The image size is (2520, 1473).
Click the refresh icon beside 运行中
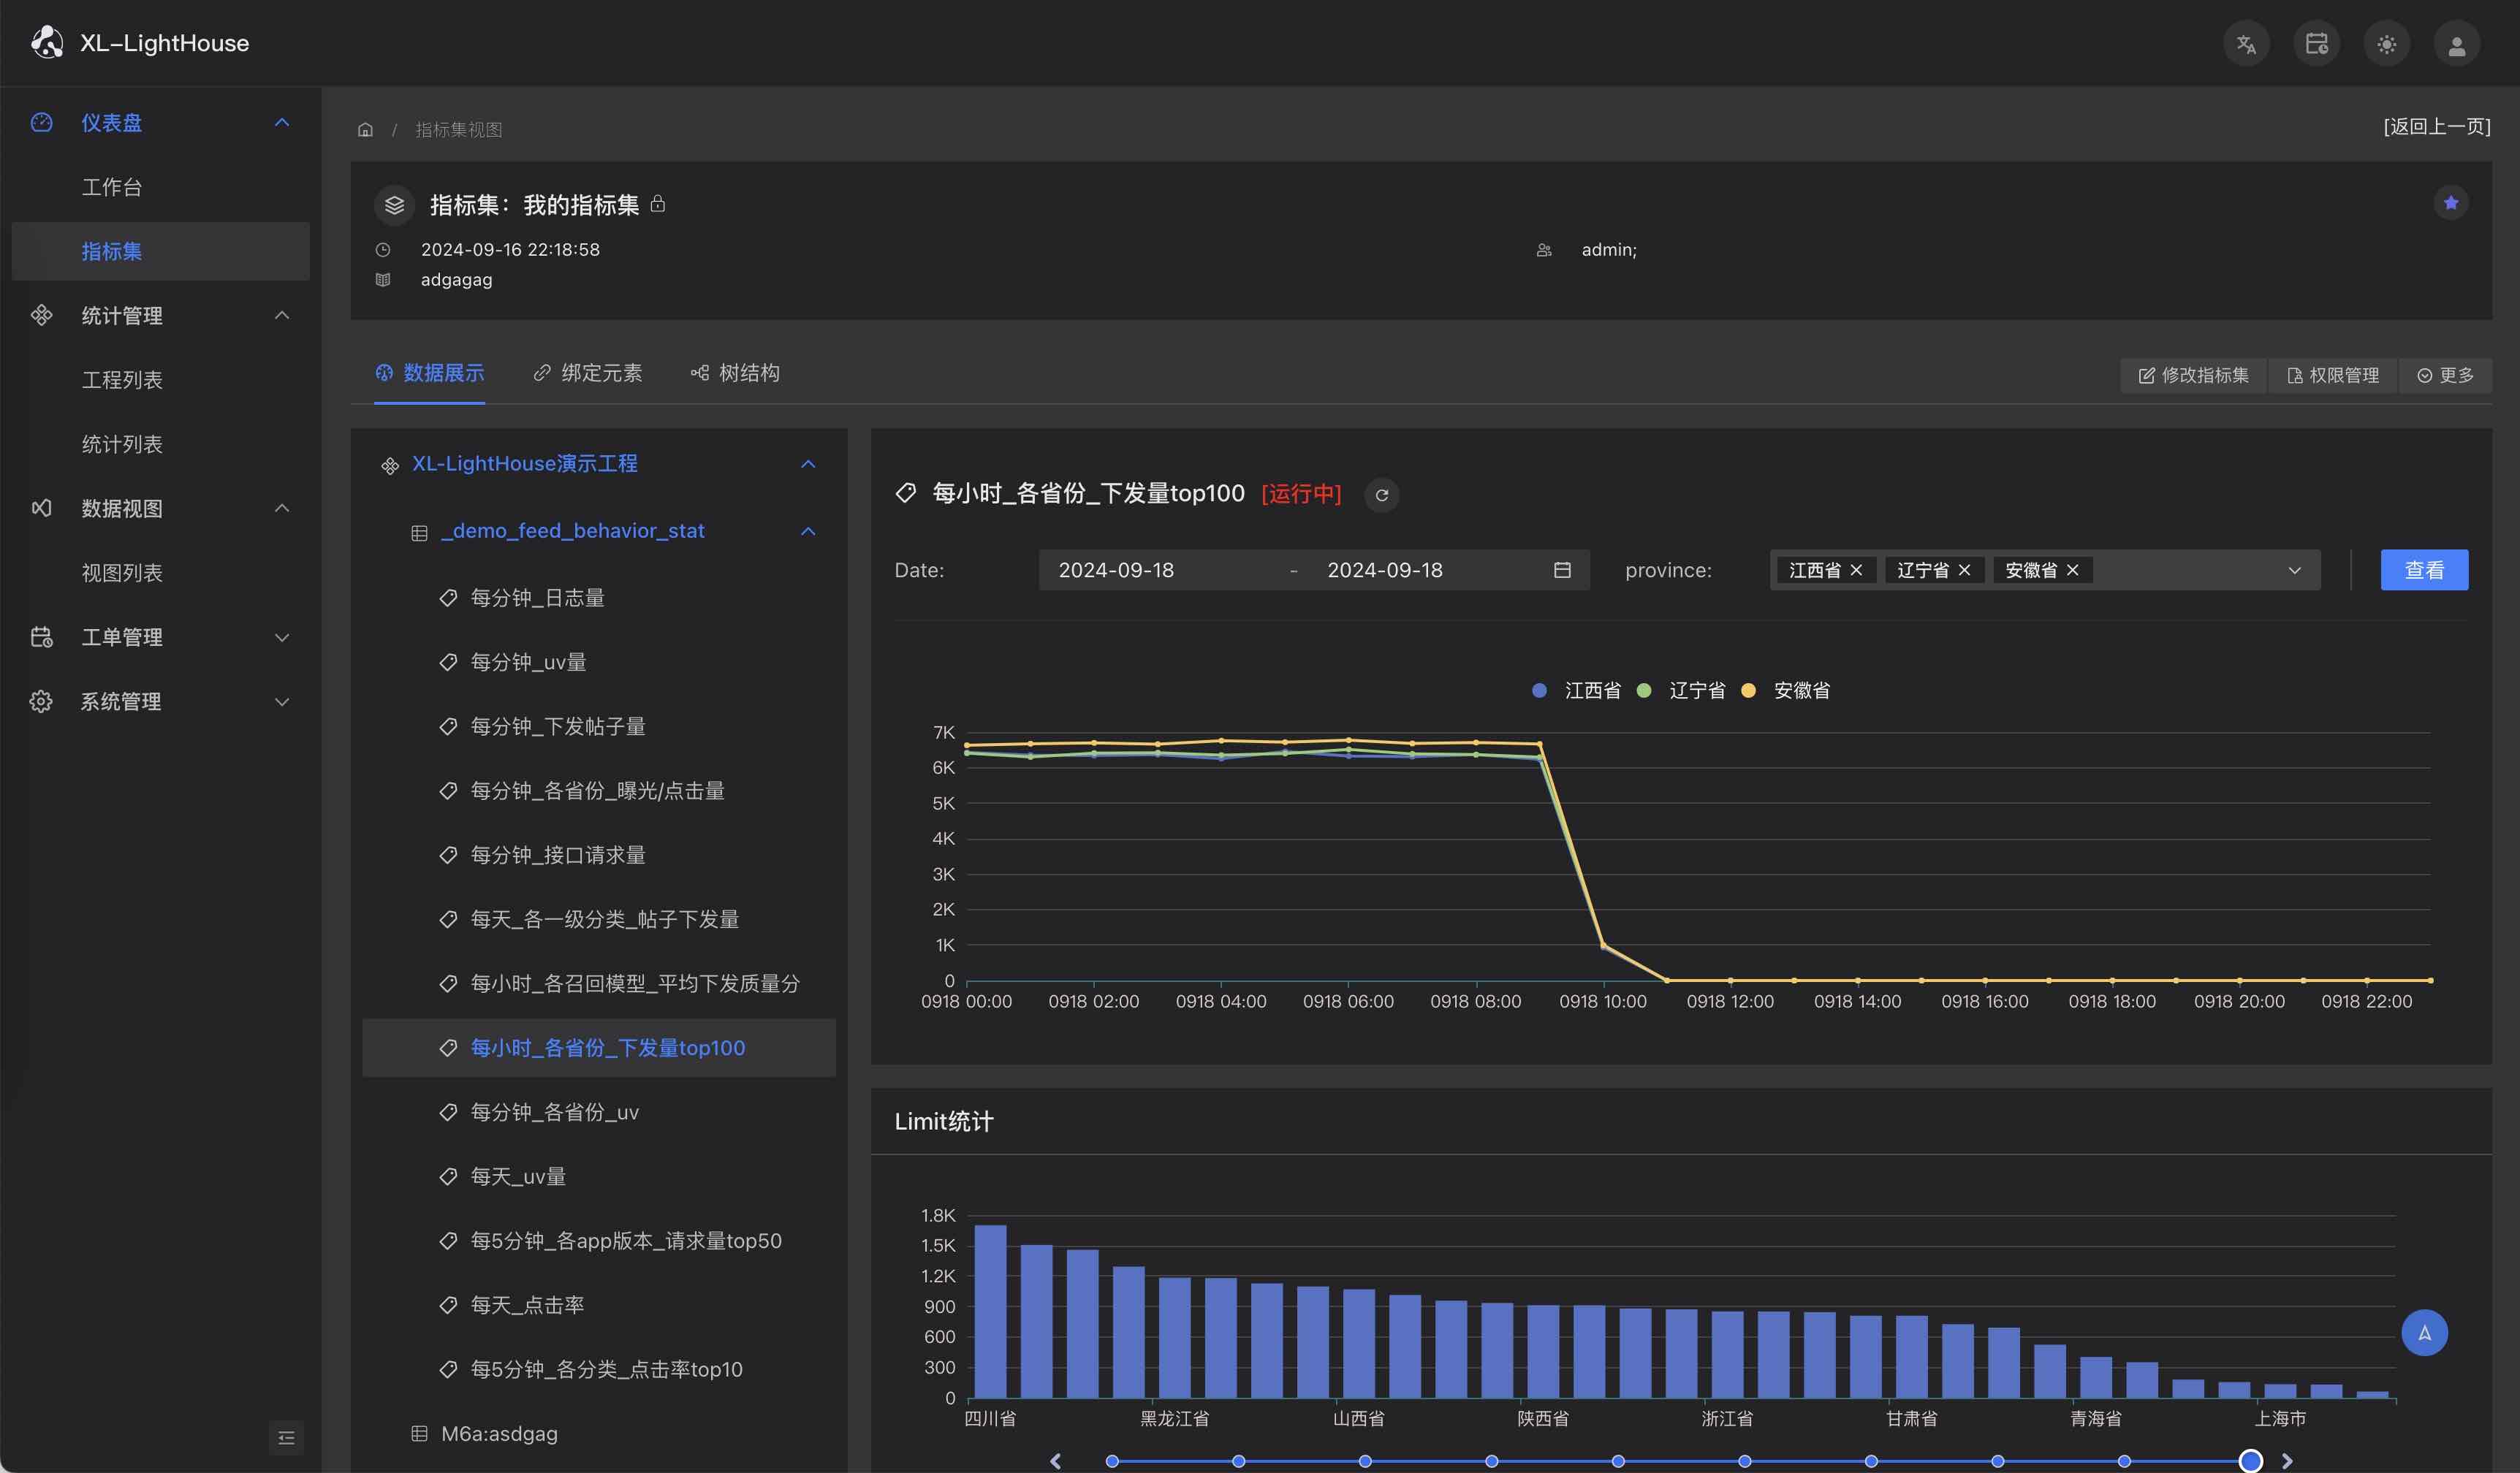(1381, 495)
